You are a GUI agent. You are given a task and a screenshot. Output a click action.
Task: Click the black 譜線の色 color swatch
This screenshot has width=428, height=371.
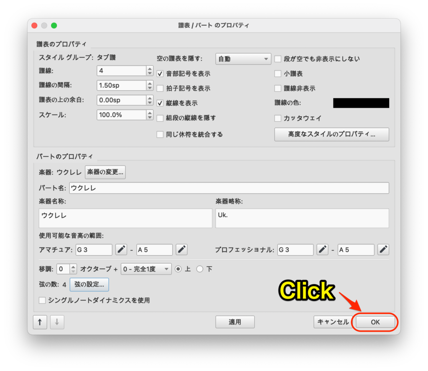[x=361, y=103]
